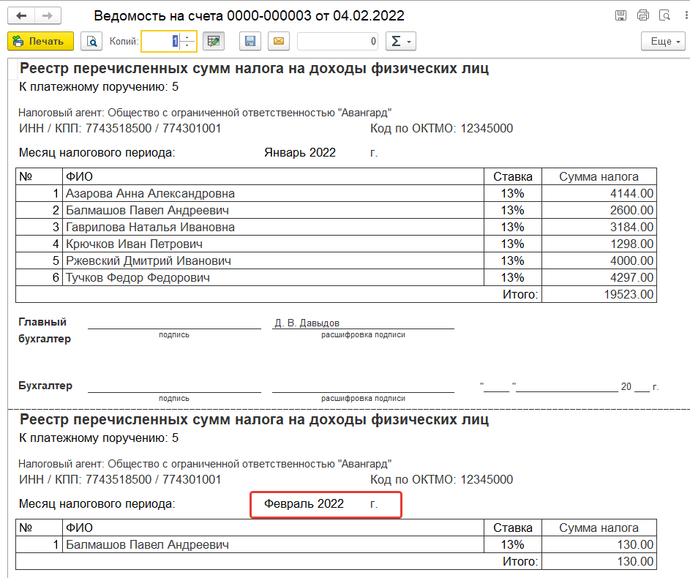The height and width of the screenshot is (578, 690).
Task: Click the Копий number input field
Action: 161,42
